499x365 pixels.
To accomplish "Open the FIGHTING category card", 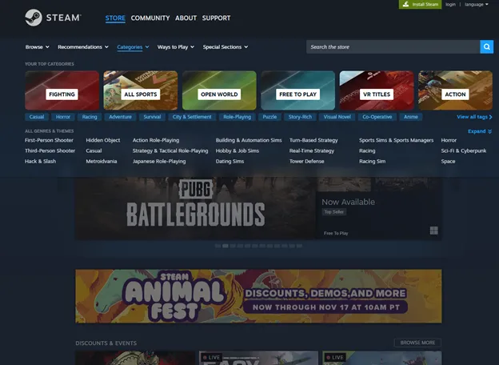I will tap(62, 90).
